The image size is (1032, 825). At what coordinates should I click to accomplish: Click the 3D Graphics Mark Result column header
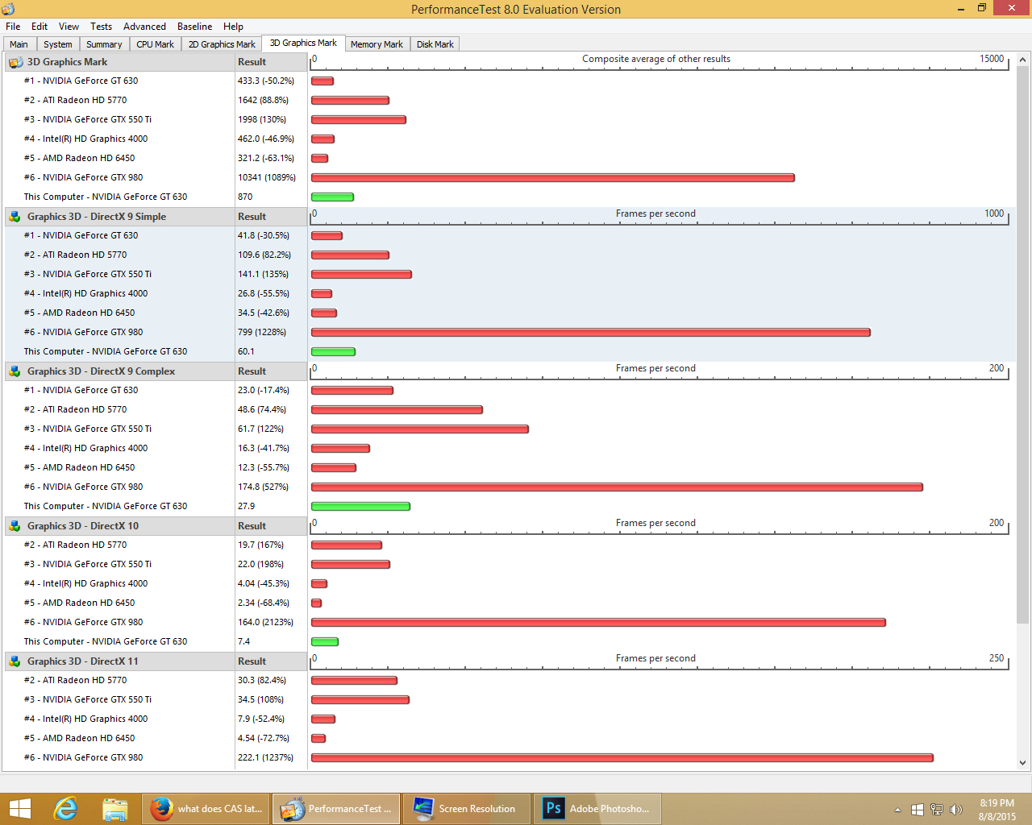tap(271, 62)
